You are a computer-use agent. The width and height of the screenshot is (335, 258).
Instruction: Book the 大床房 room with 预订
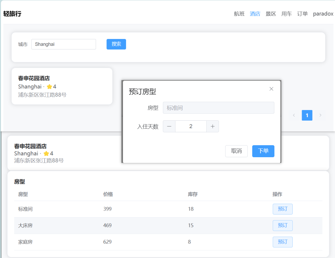pos(283,226)
